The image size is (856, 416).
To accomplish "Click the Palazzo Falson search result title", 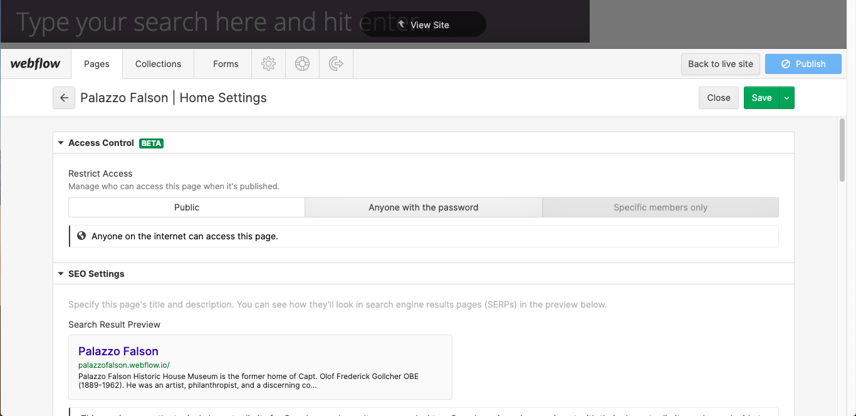I will [x=118, y=351].
